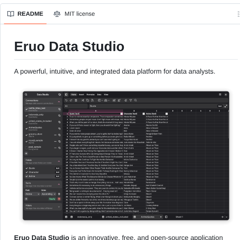Screen dimensions: 240x240
Task: Click the dash icon next to grocery_store
Action: [x=55, y=135]
